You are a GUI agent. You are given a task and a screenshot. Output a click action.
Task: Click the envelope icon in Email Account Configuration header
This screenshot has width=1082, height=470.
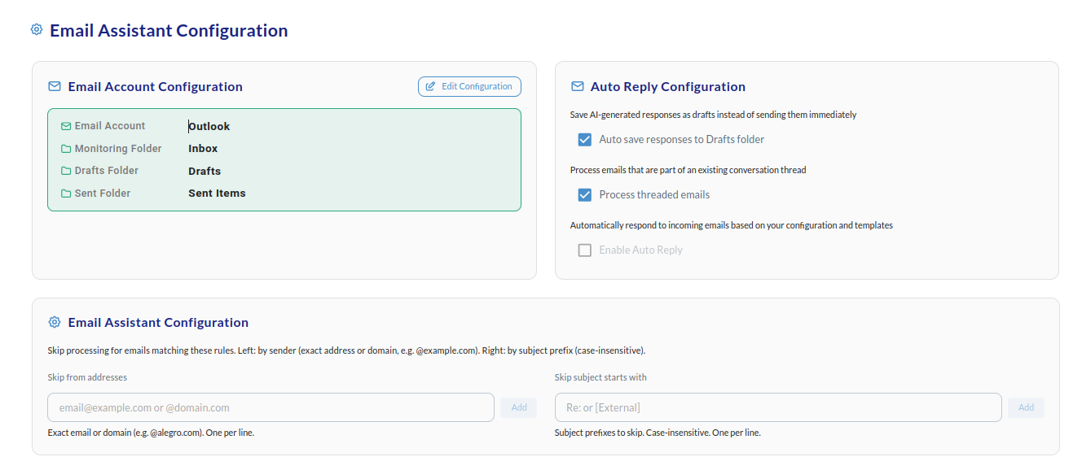point(55,86)
